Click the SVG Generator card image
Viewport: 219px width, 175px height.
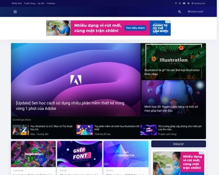(126, 154)
